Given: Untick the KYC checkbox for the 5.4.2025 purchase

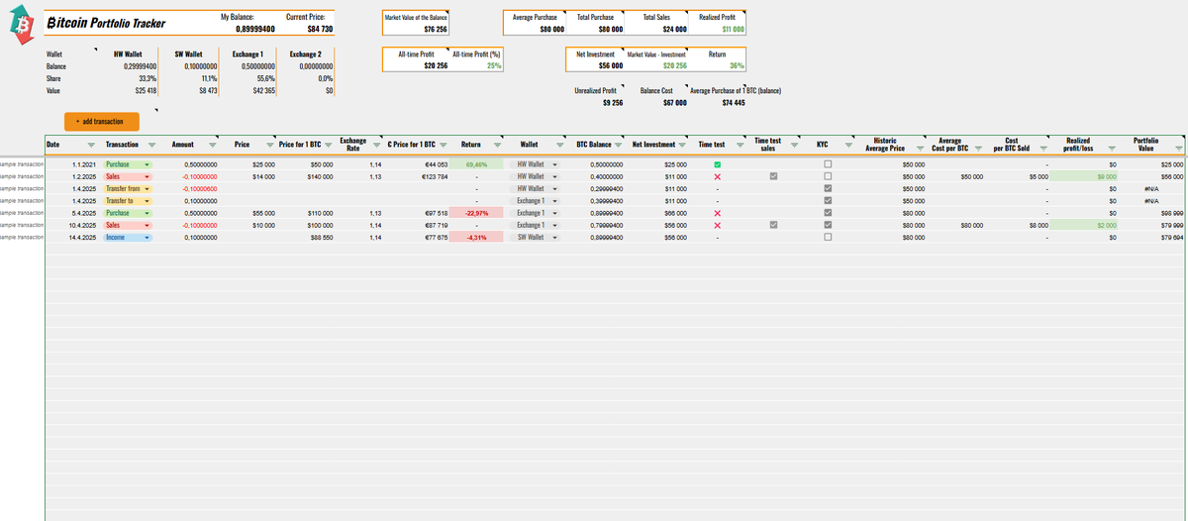Looking at the screenshot, I should click(x=828, y=213).
